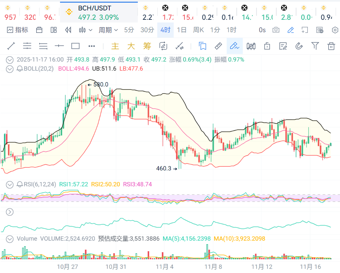Open chart settings hexagon icon

[335, 30]
